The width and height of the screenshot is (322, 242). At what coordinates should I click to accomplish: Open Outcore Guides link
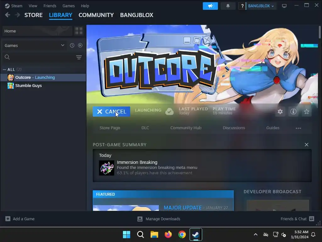[x=273, y=128]
